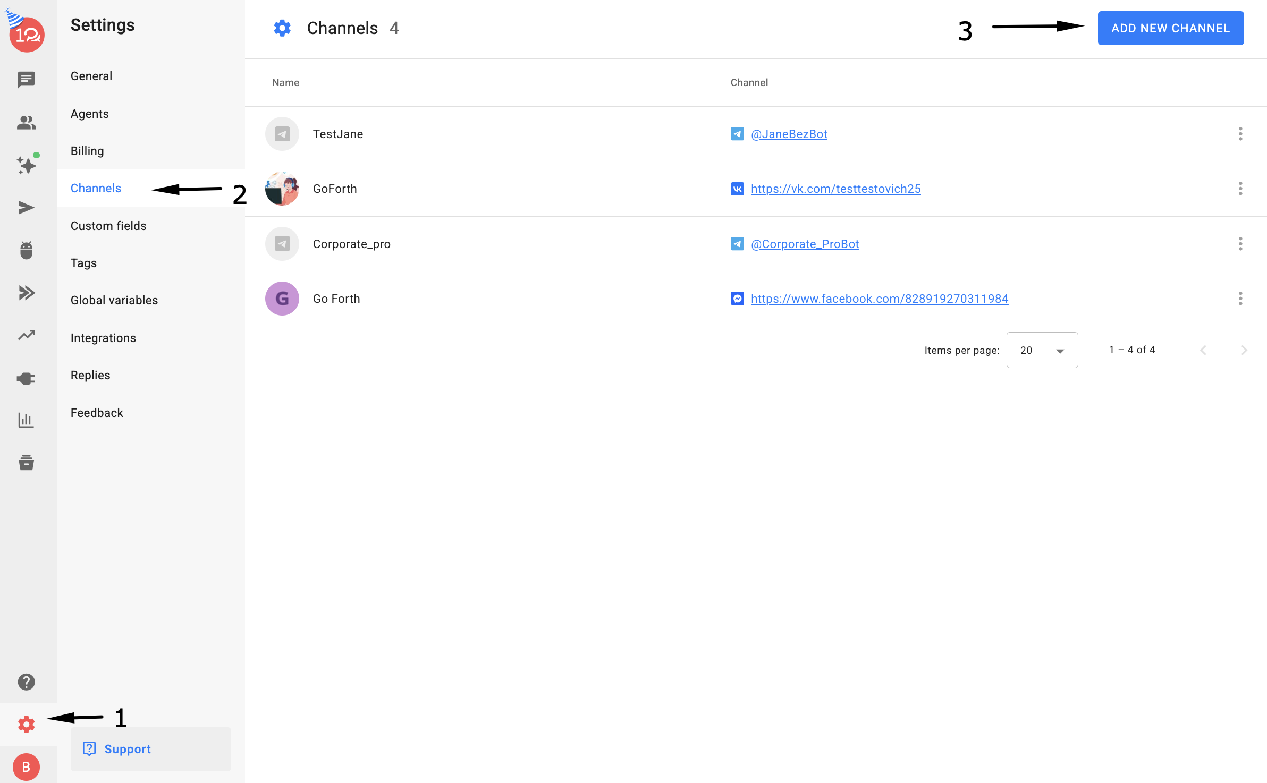
Task: Open the broadcasts paper-plane icon
Action: 26,208
